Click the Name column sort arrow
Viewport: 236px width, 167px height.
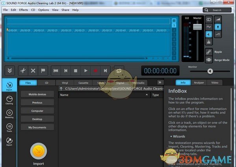point(147,95)
